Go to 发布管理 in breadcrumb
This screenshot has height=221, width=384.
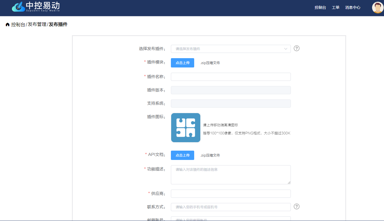coord(37,25)
